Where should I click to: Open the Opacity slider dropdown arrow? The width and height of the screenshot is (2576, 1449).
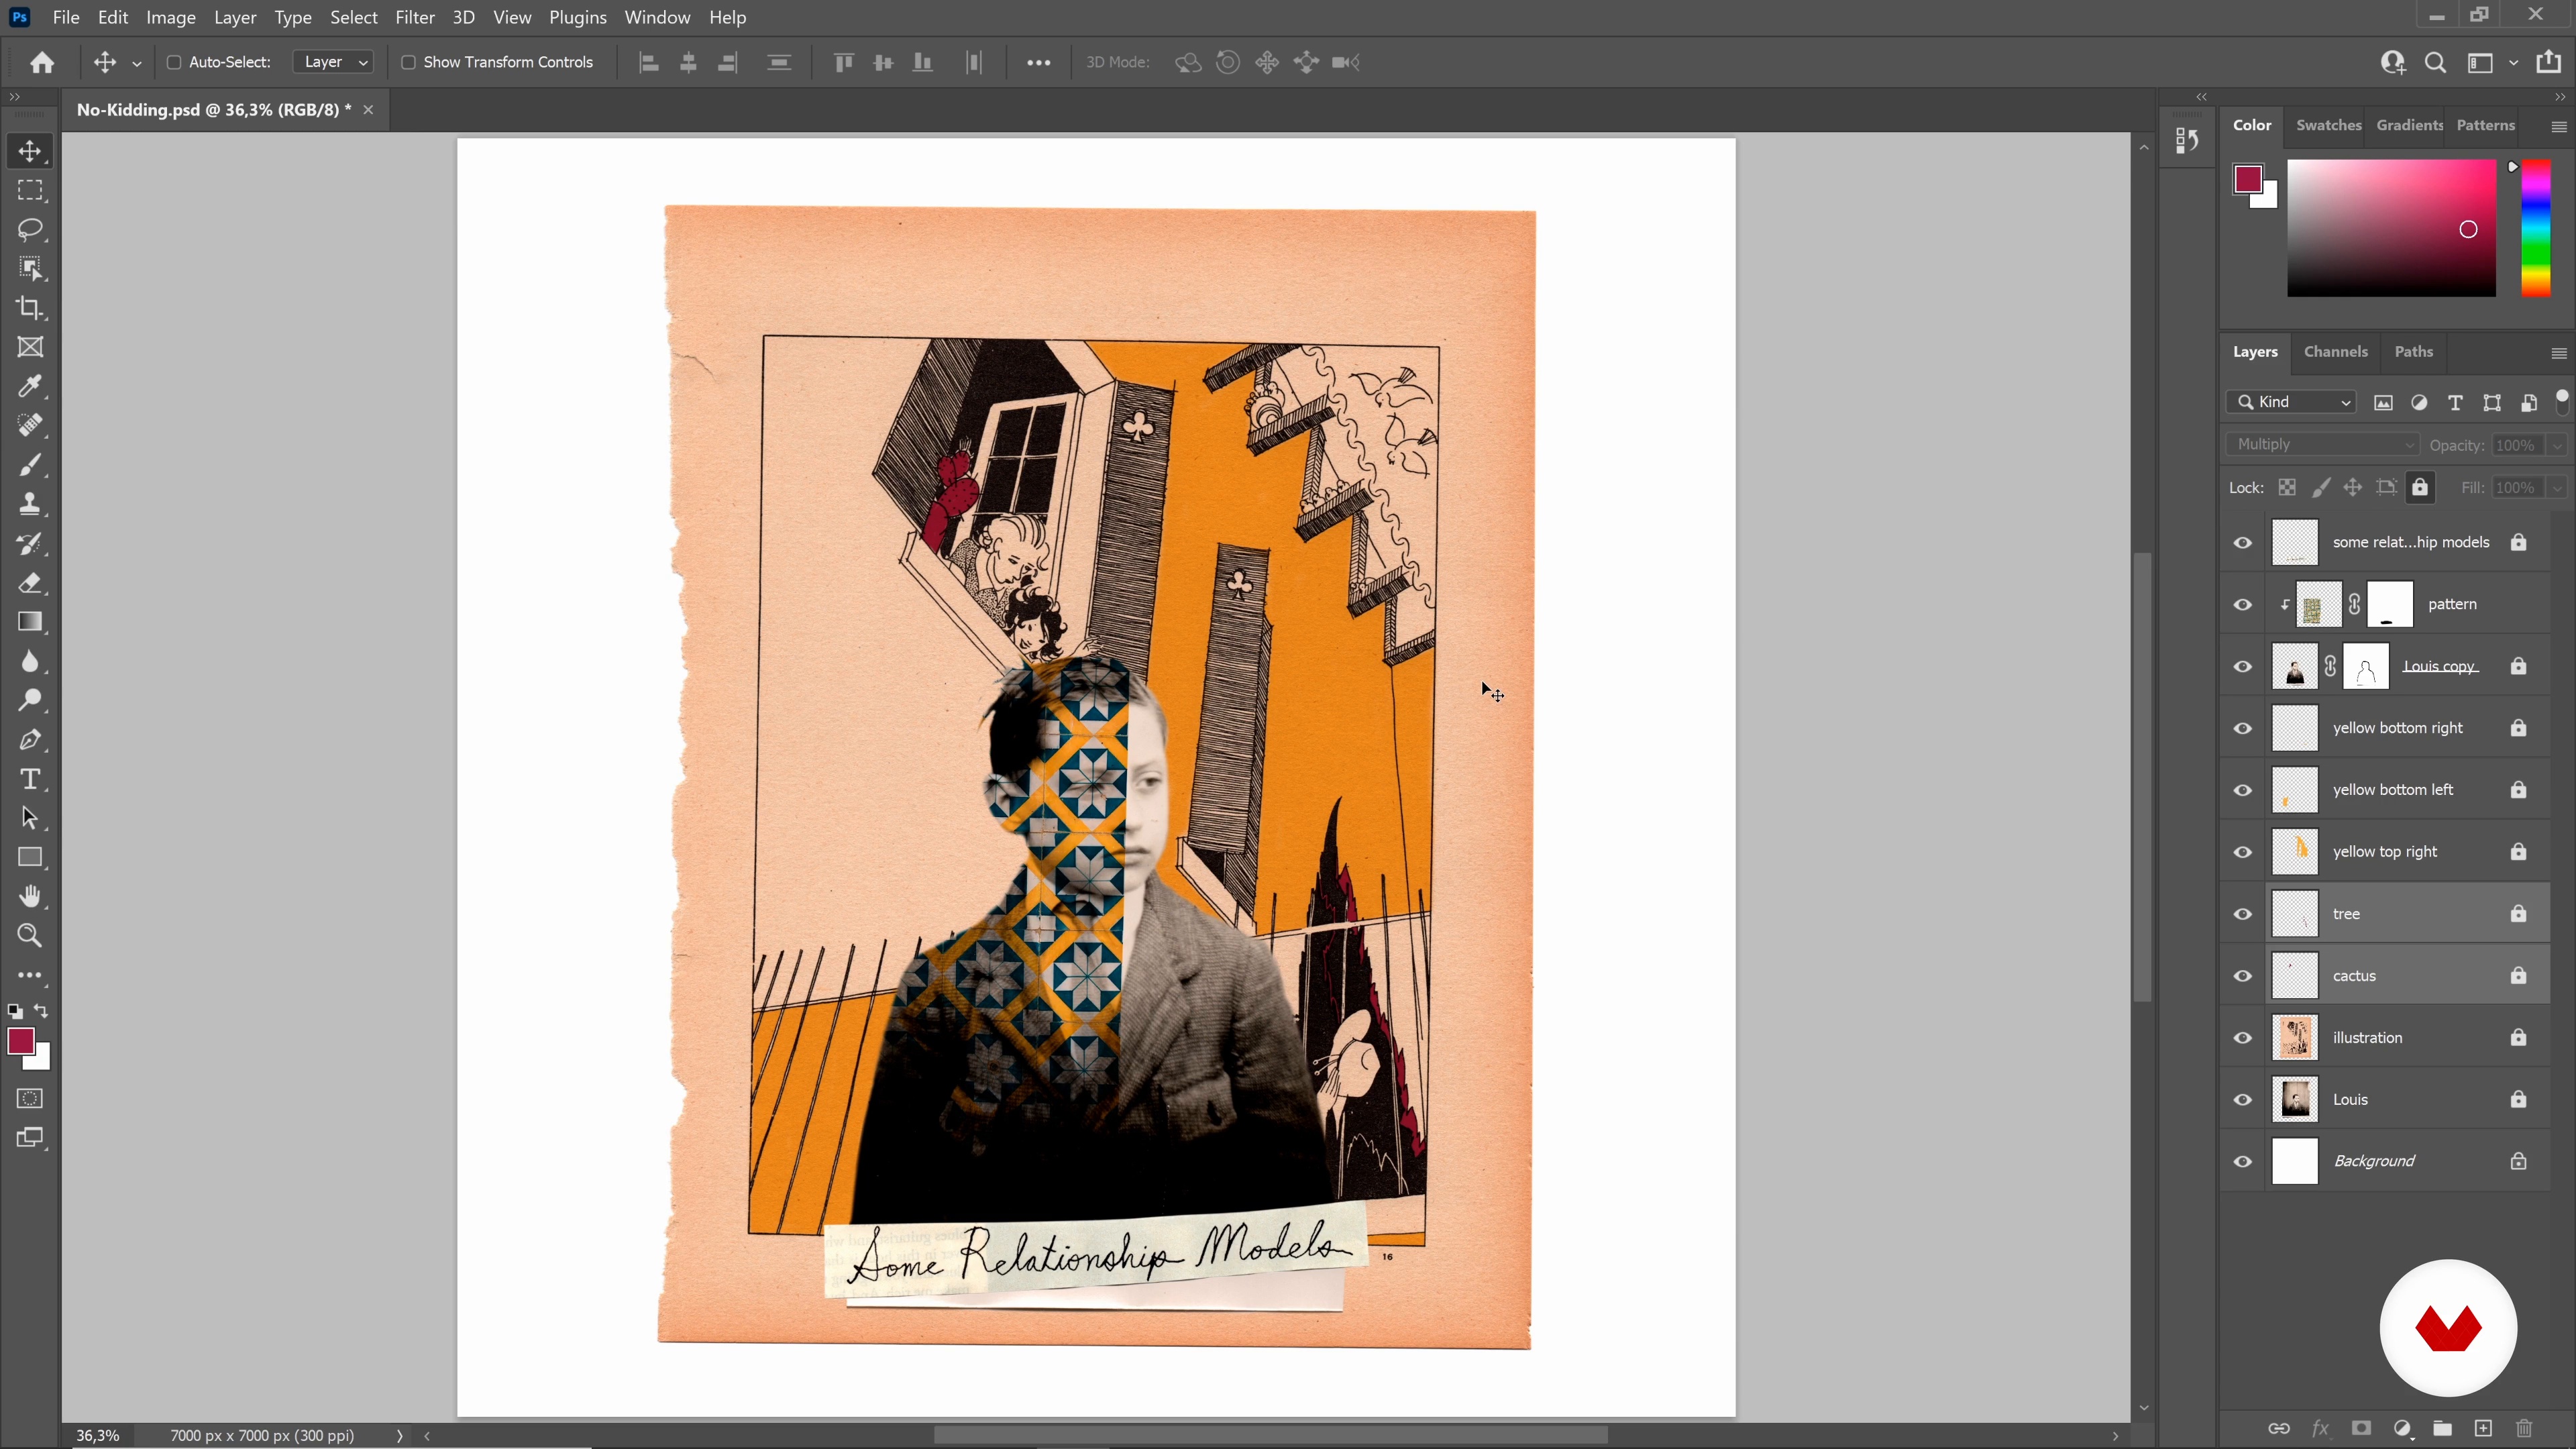click(x=2557, y=445)
